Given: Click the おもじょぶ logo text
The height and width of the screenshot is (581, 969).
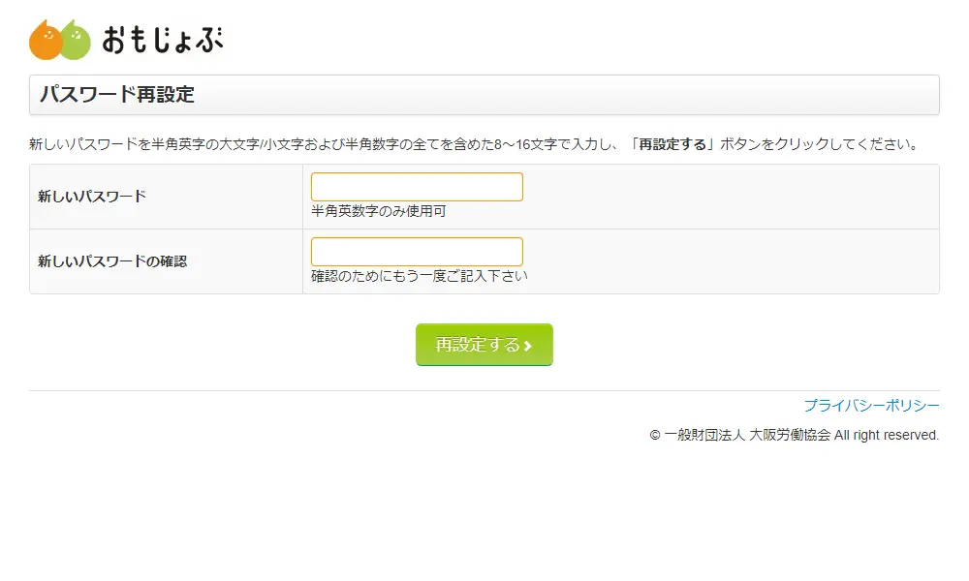Looking at the screenshot, I should click(162, 41).
